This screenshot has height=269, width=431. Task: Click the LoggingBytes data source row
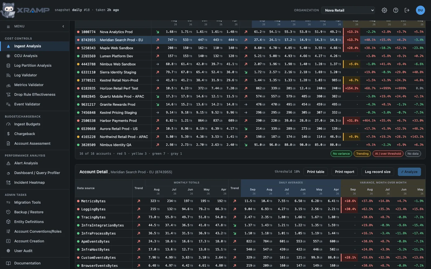(x=250, y=209)
